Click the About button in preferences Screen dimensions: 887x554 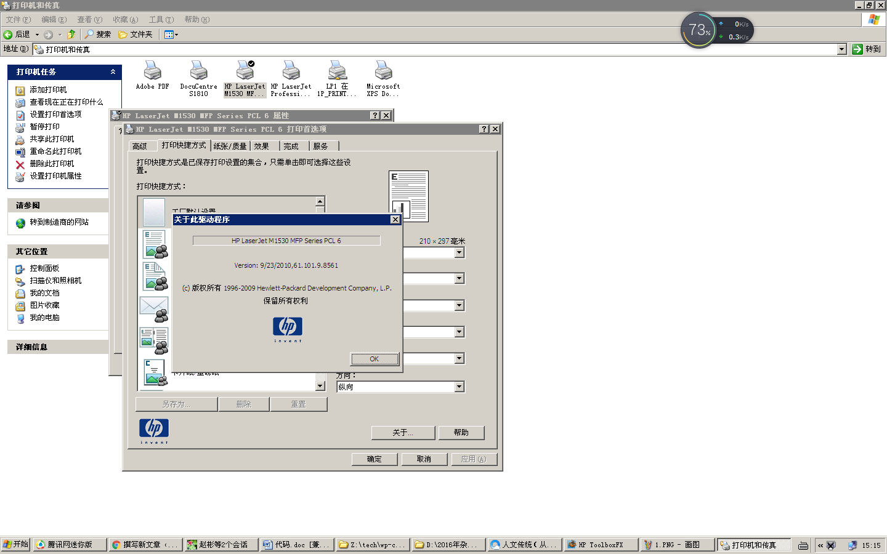(403, 433)
